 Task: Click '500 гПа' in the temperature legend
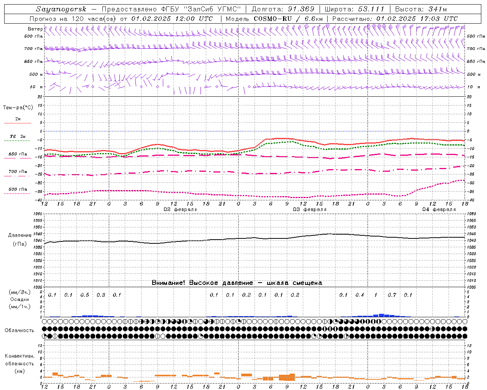click(18, 189)
